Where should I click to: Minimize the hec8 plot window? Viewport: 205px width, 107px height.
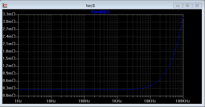pyautogui.click(x=178, y=5)
